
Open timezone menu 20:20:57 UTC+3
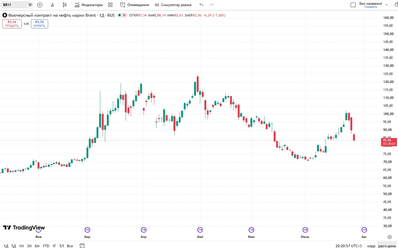(x=349, y=246)
